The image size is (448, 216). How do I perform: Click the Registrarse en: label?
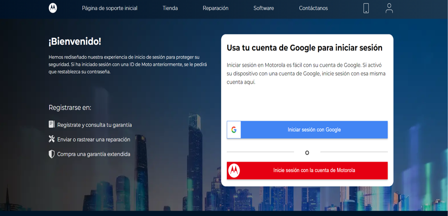pyautogui.click(x=70, y=108)
